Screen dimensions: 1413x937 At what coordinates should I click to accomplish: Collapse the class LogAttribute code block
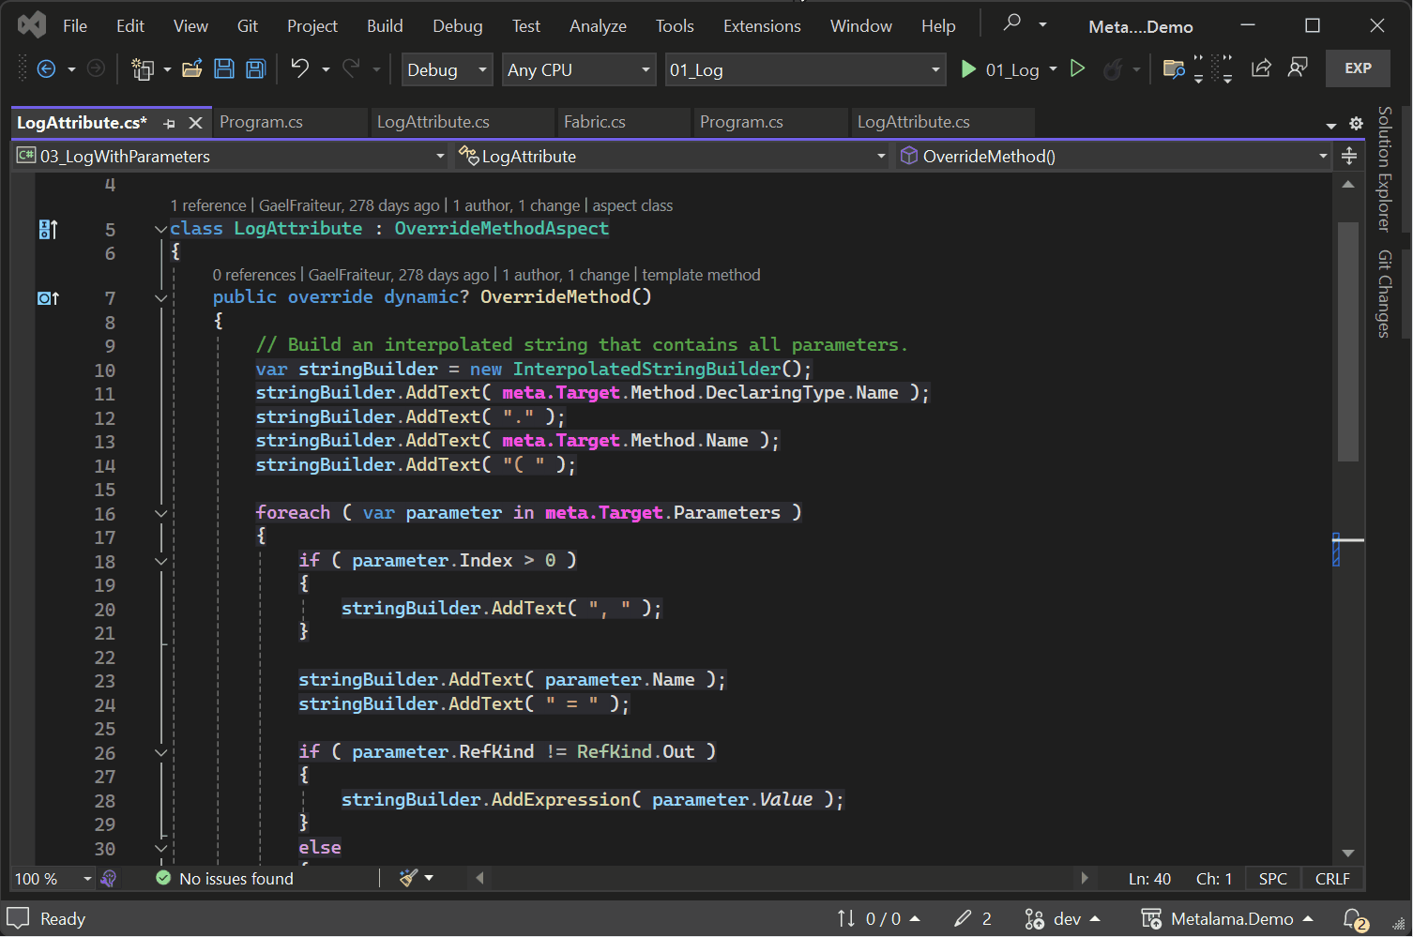point(161,229)
